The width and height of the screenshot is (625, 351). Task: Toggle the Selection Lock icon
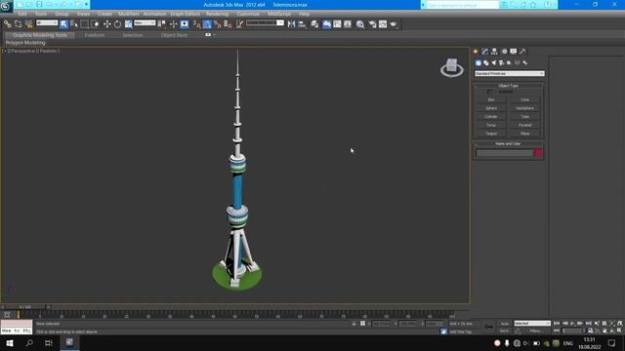click(354, 324)
